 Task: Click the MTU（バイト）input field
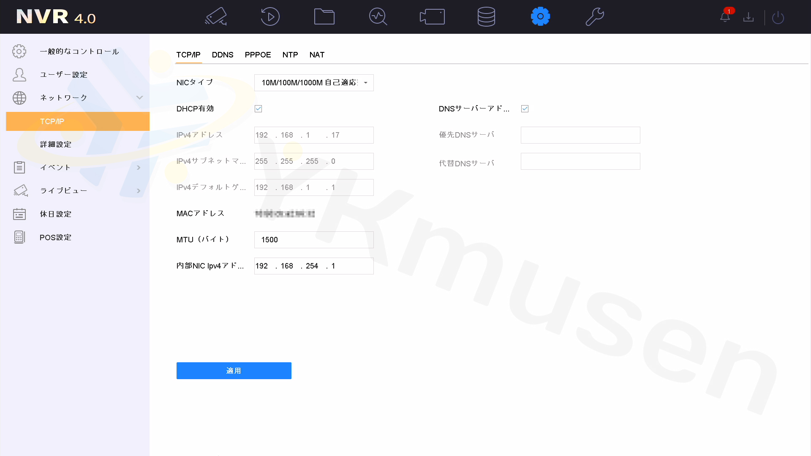click(x=314, y=240)
